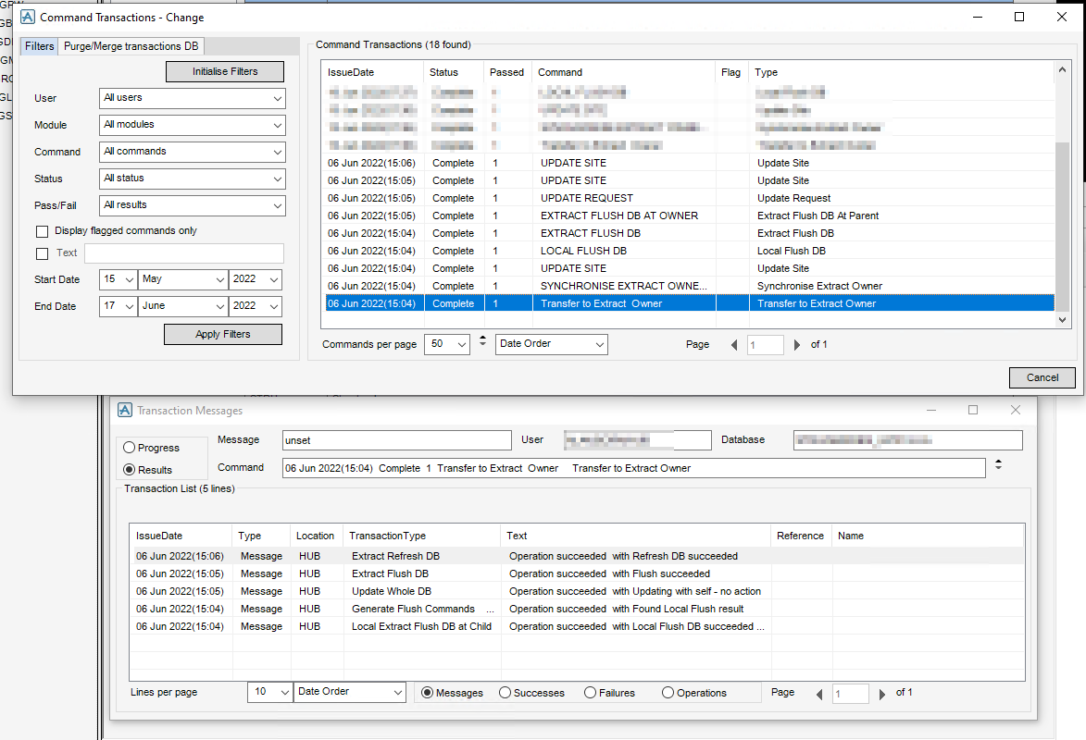1086x740 pixels.
Task: Sort by TransactionType column header
Action: 422,536
